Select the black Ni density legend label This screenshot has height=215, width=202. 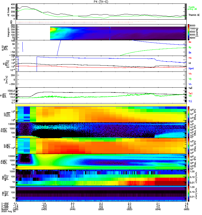click(x=190, y=63)
